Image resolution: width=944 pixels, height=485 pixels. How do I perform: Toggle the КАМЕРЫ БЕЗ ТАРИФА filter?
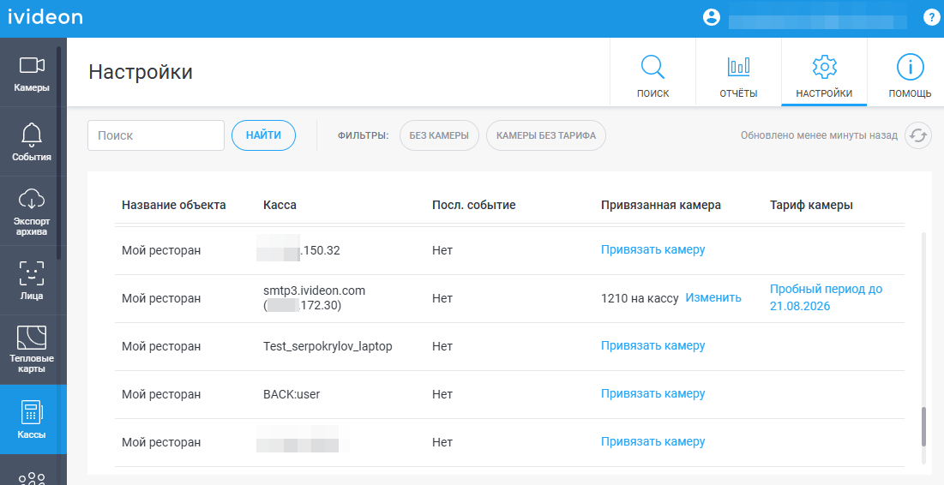point(546,135)
